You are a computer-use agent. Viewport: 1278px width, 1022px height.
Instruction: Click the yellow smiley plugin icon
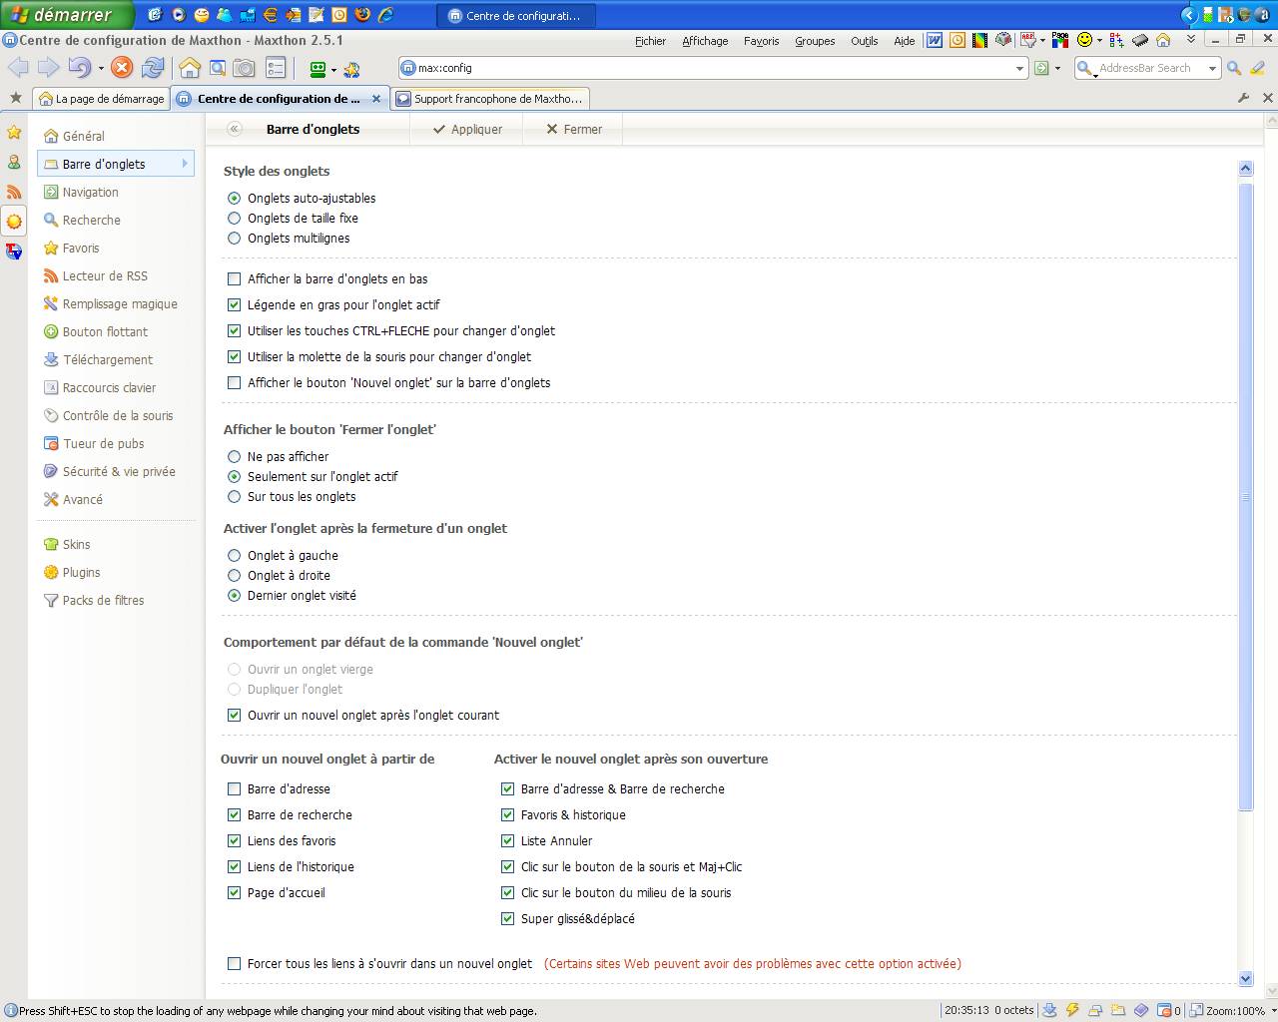[1084, 41]
